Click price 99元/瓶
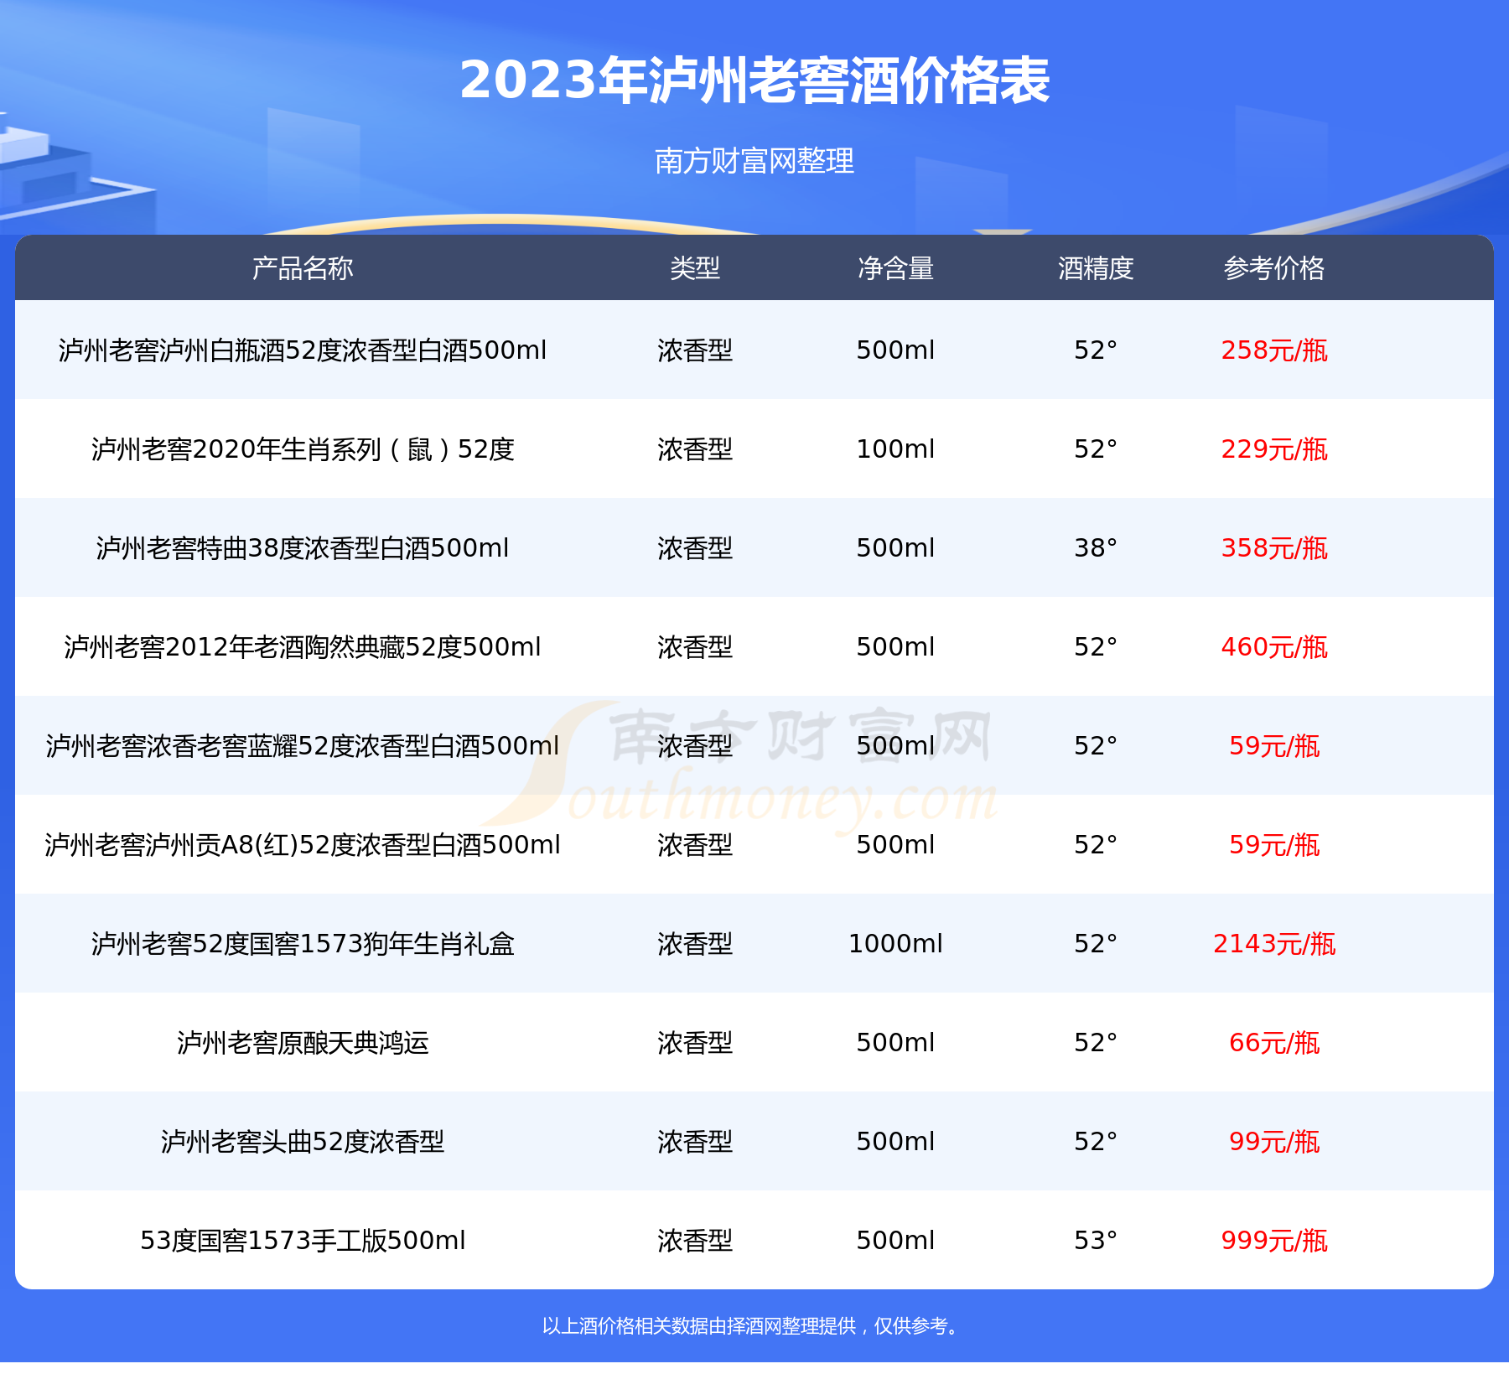 1274,1141
